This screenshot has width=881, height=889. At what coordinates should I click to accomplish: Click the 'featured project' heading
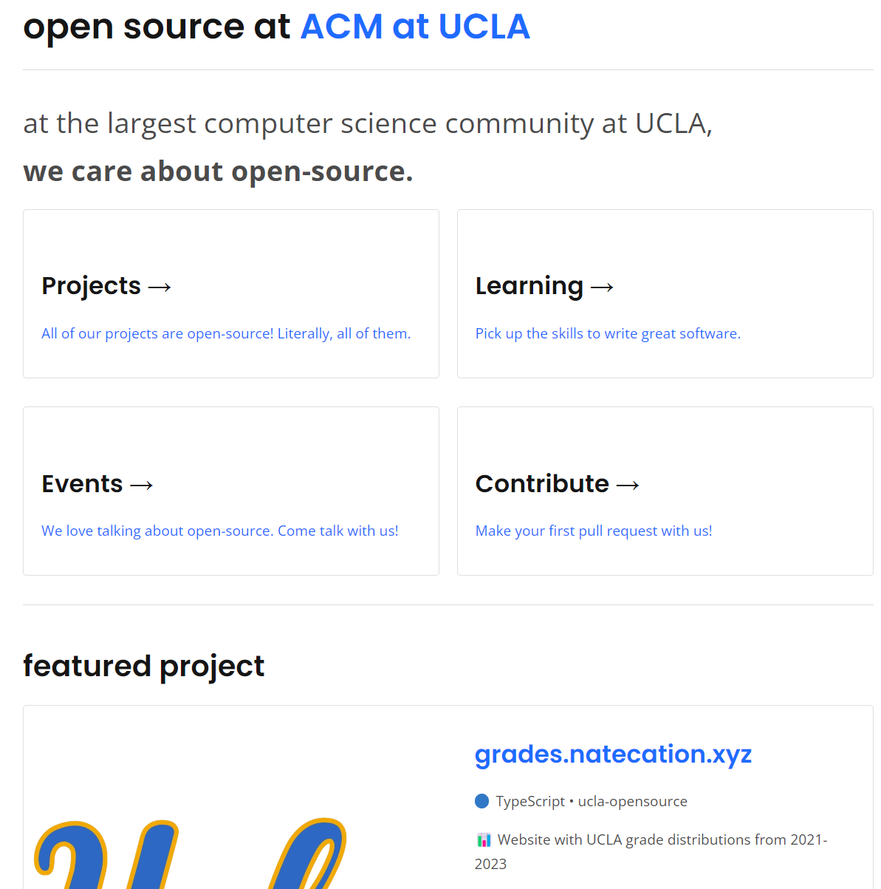point(143,666)
